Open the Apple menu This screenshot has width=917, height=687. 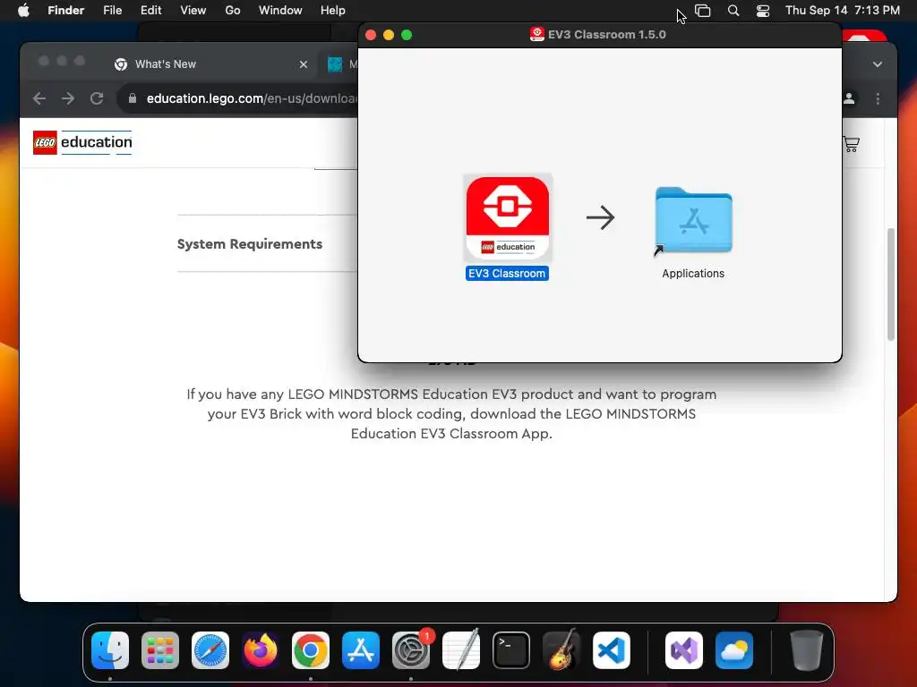pos(23,11)
